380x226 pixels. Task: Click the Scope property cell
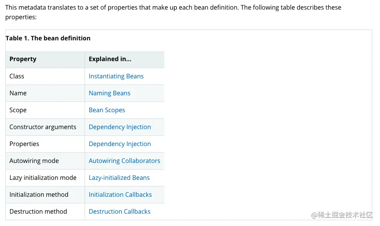click(x=18, y=110)
